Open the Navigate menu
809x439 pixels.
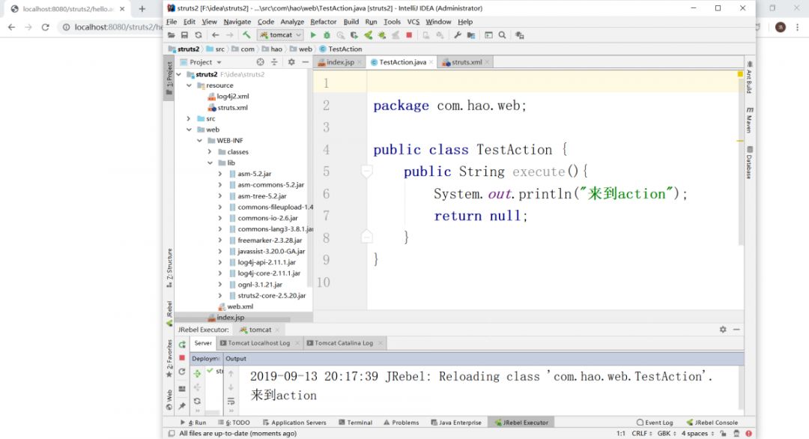[237, 22]
